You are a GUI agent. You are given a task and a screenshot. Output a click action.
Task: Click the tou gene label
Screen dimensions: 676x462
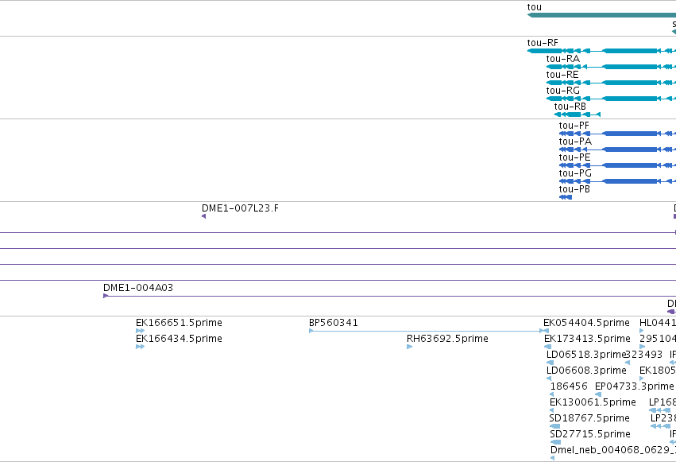(534, 7)
